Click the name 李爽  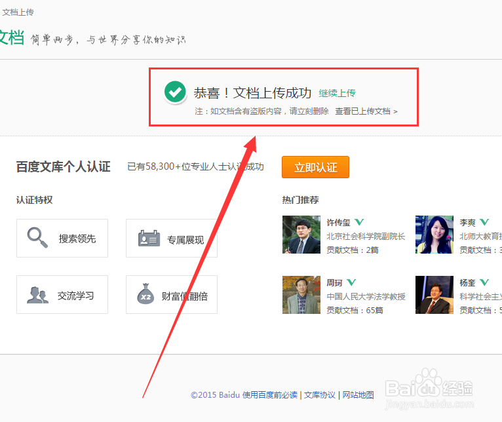pyautogui.click(x=467, y=223)
